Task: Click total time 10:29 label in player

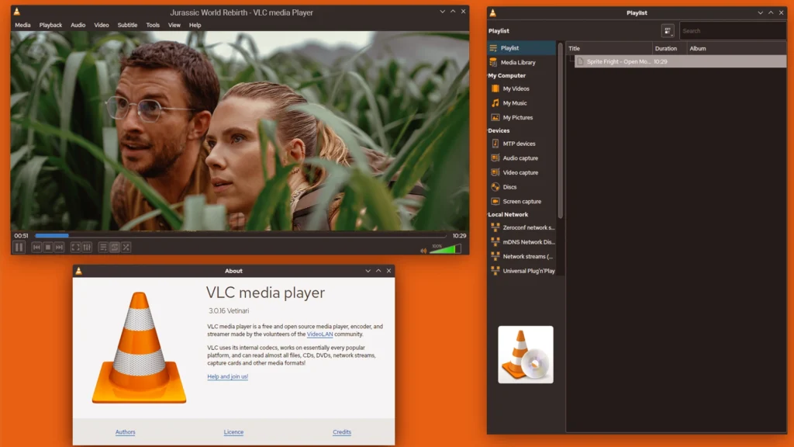Action: [459, 236]
